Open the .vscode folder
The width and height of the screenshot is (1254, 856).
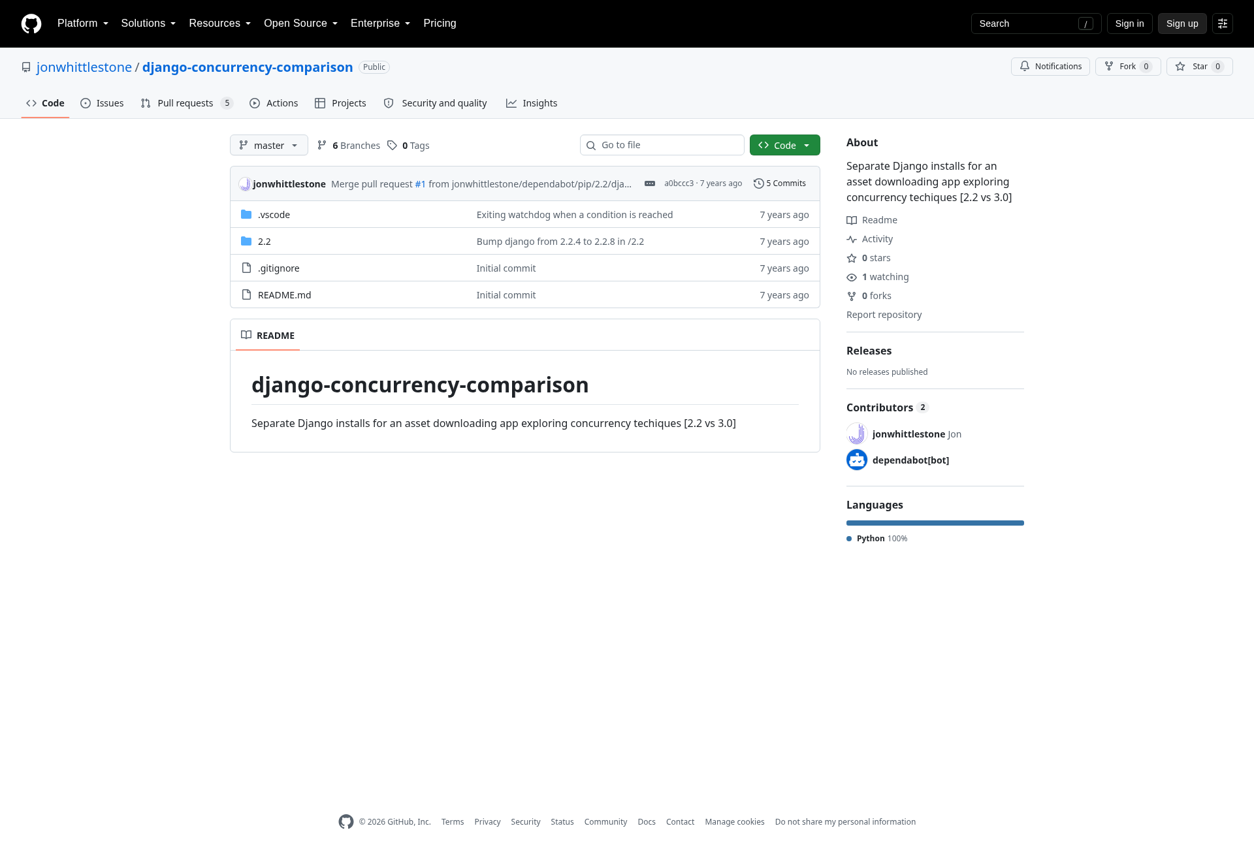(x=274, y=215)
